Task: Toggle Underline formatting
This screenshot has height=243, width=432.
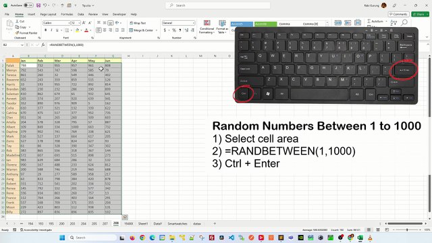Action: [x=57, y=30]
